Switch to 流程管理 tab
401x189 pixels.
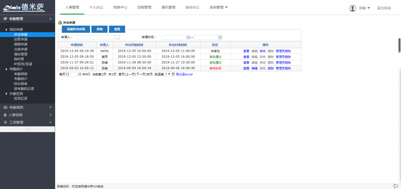coord(144,7)
